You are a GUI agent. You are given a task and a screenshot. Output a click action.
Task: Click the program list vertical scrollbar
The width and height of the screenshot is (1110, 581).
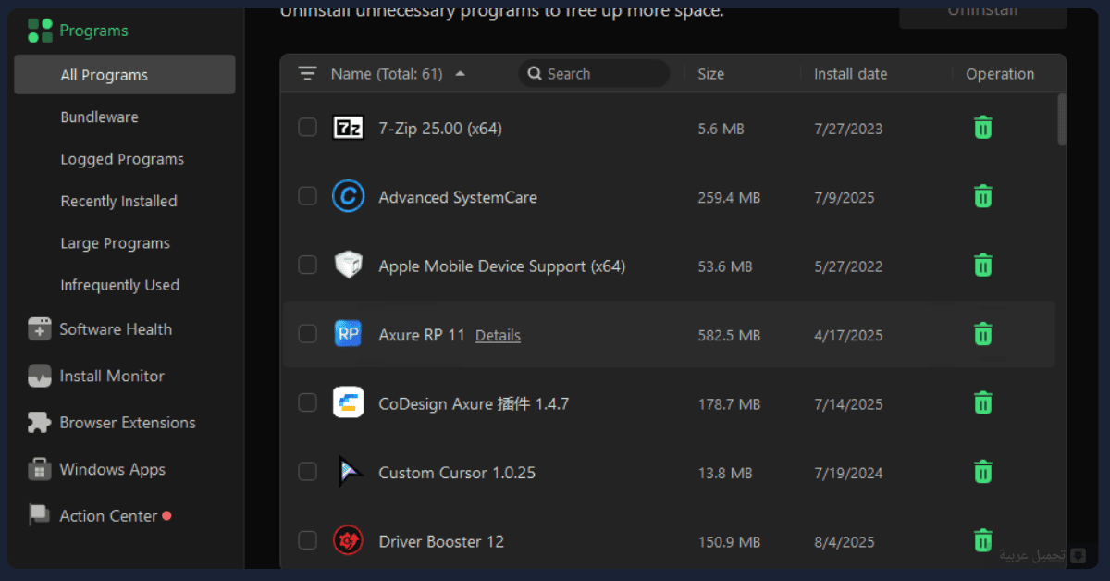(x=1062, y=118)
